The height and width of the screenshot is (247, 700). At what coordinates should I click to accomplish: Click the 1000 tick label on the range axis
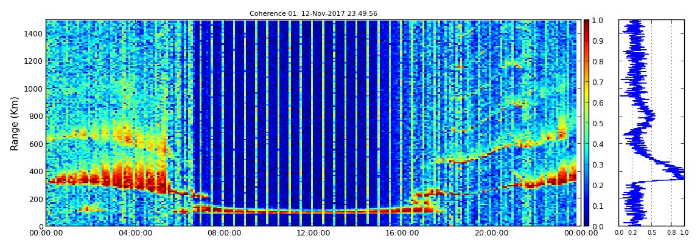pos(32,89)
